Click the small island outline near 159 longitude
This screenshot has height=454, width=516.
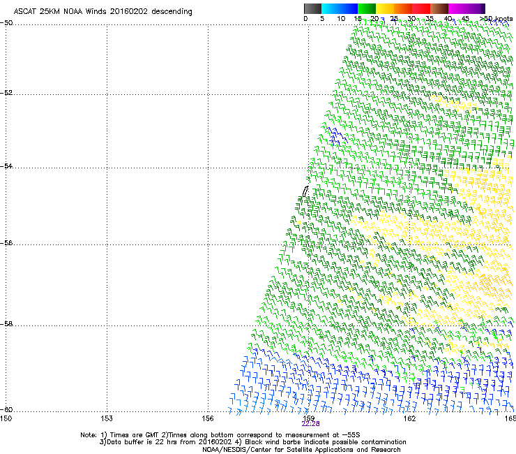(x=305, y=191)
